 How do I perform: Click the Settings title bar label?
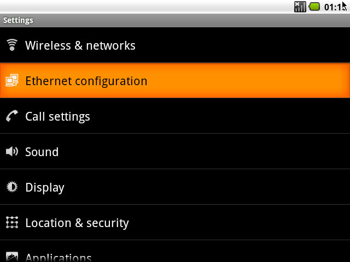click(18, 20)
